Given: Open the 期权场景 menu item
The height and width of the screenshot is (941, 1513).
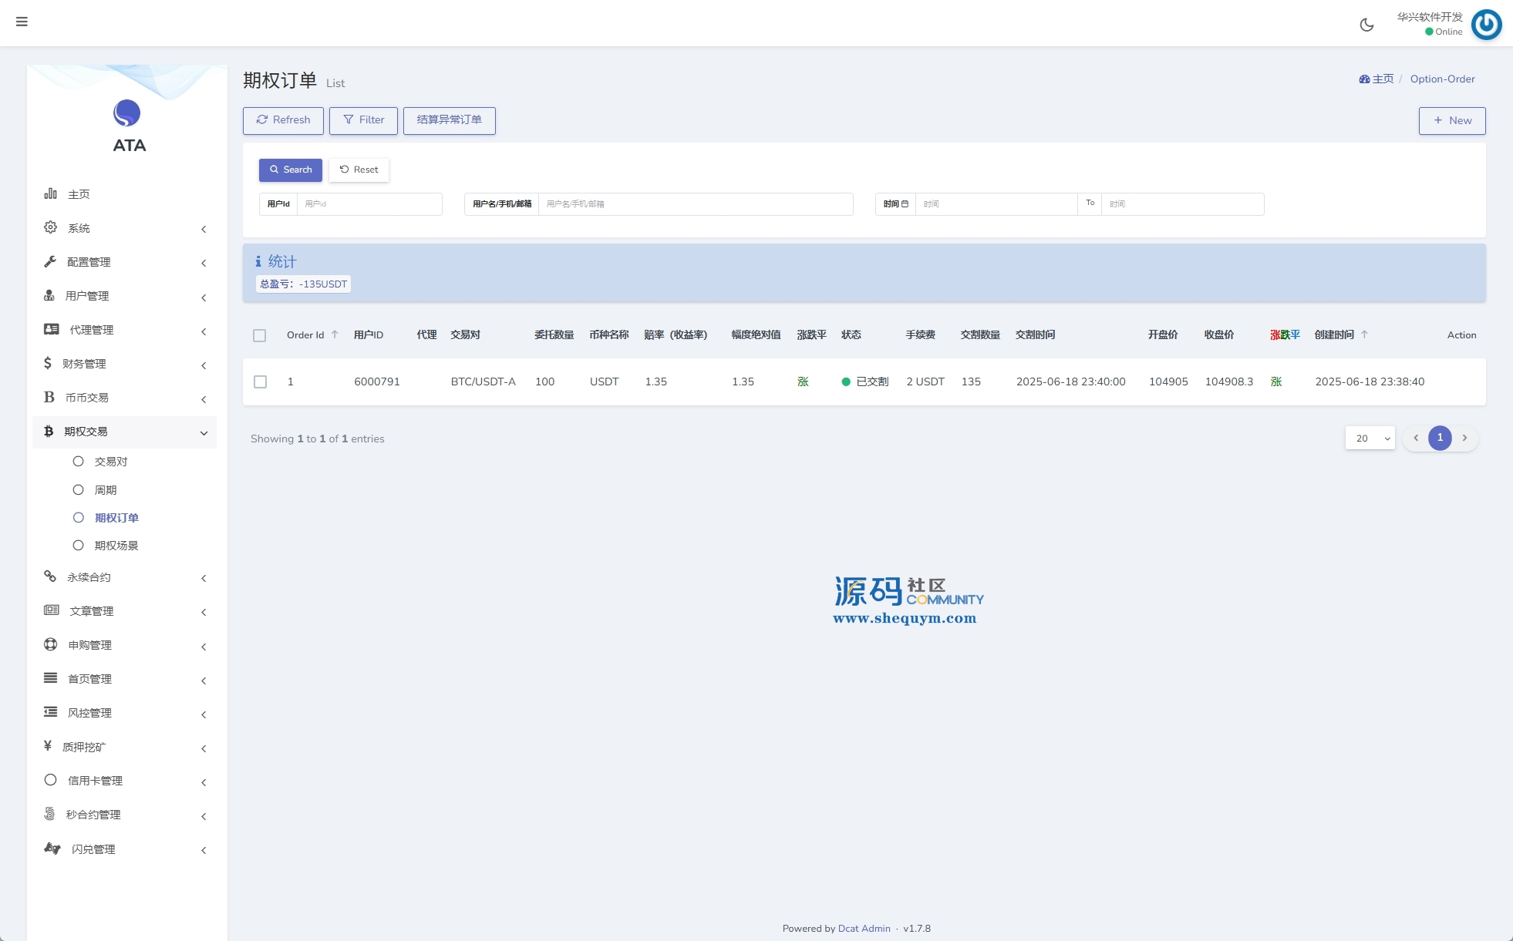Looking at the screenshot, I should (x=116, y=546).
